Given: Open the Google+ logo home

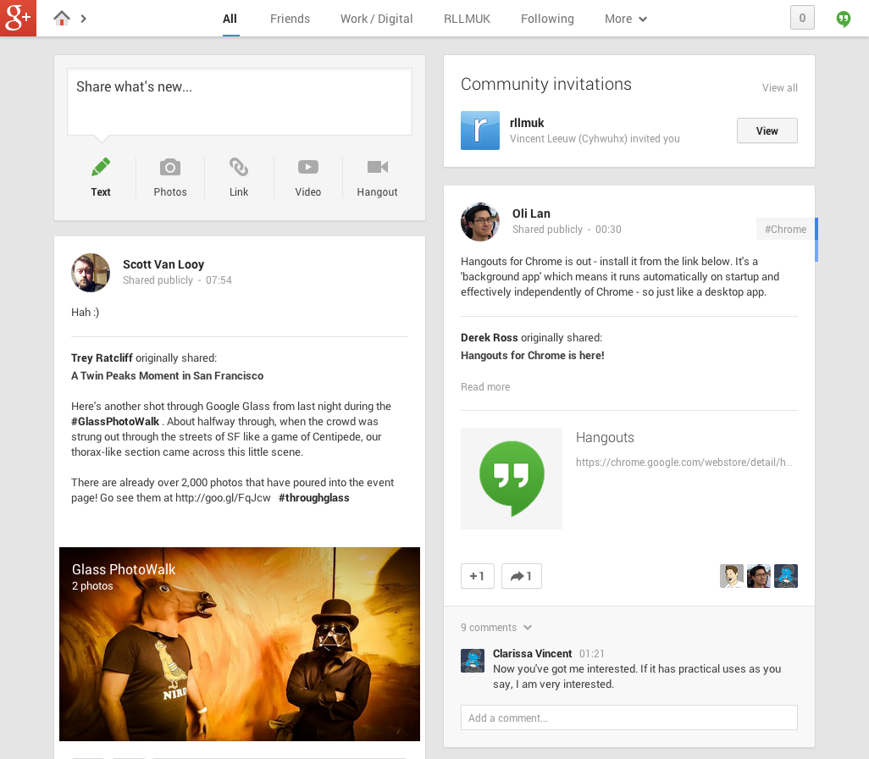Looking at the screenshot, I should click(18, 18).
